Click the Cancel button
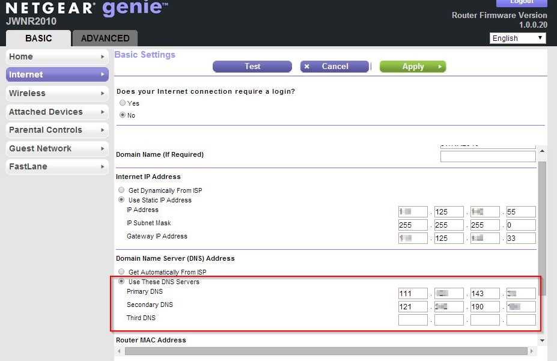 click(335, 67)
